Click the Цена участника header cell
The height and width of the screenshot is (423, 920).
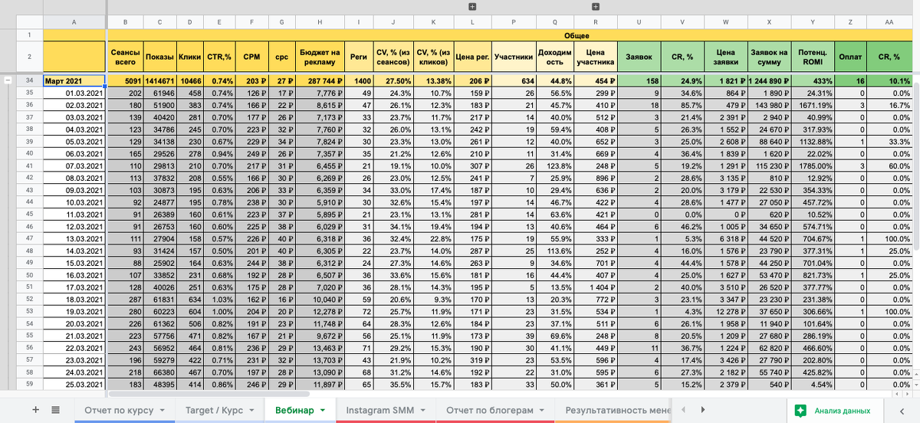pos(595,56)
